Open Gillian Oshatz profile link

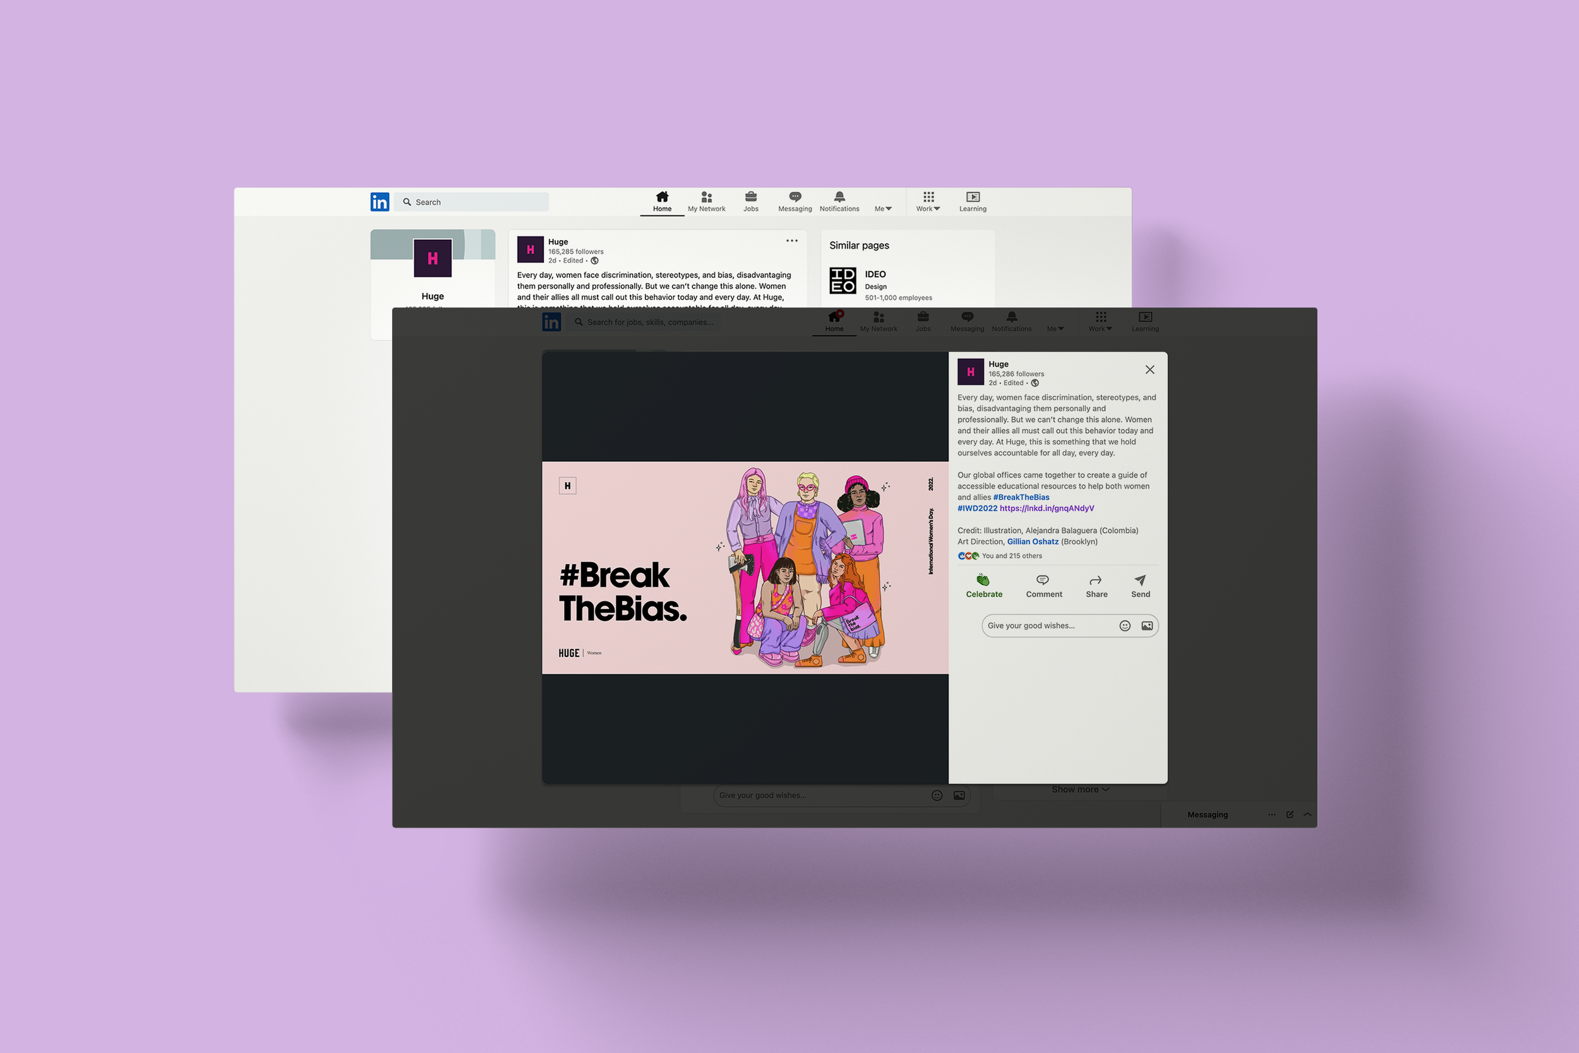(x=1032, y=542)
